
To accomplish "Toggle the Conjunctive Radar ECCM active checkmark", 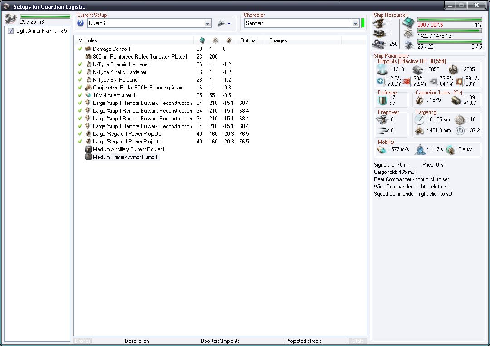I will 80,88.
